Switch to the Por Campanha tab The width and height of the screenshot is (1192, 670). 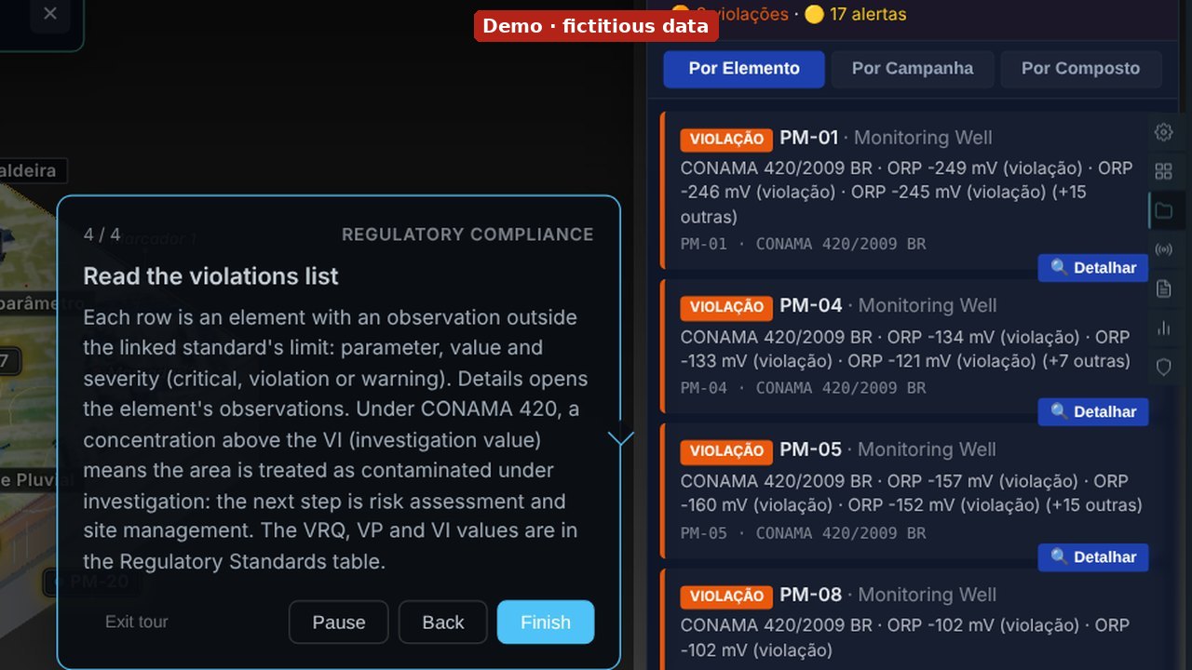[913, 69]
